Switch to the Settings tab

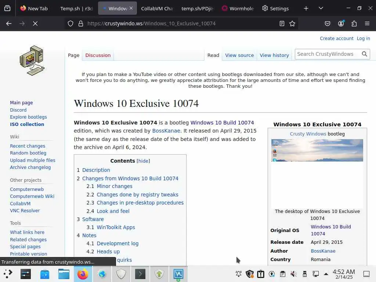point(276,8)
